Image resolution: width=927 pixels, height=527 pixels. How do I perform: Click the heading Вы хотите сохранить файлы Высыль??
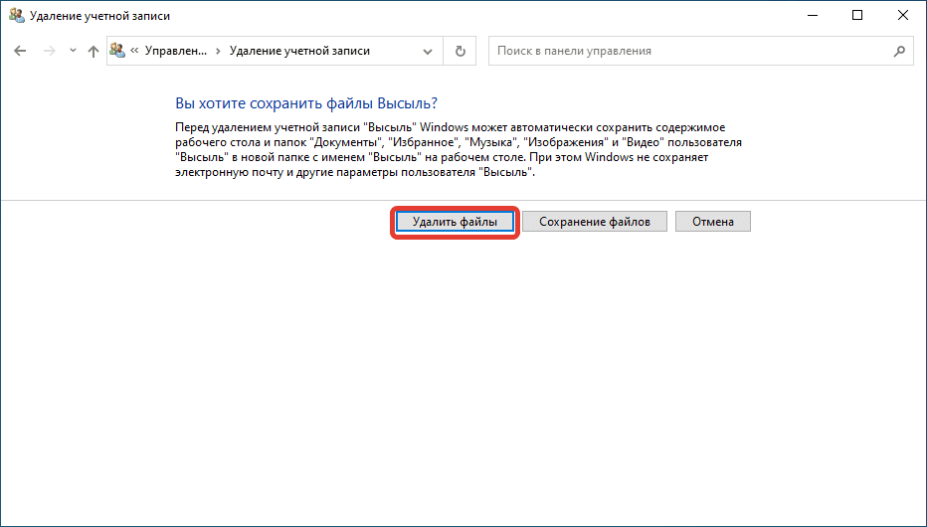306,103
